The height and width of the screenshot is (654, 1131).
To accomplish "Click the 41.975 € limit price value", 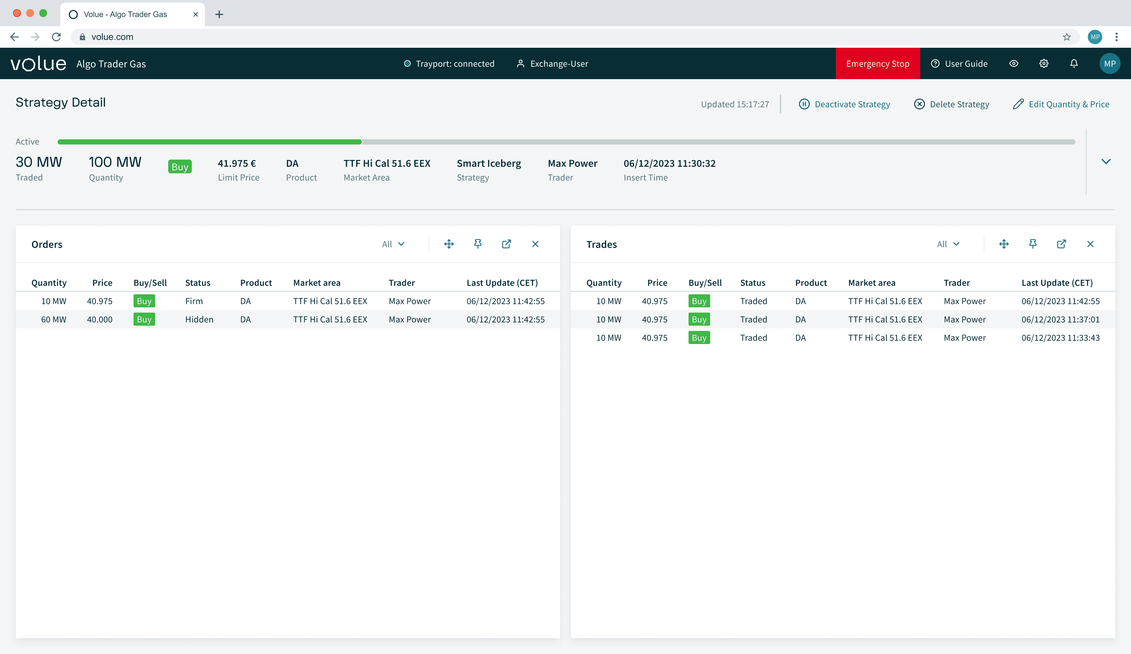I will [x=237, y=163].
